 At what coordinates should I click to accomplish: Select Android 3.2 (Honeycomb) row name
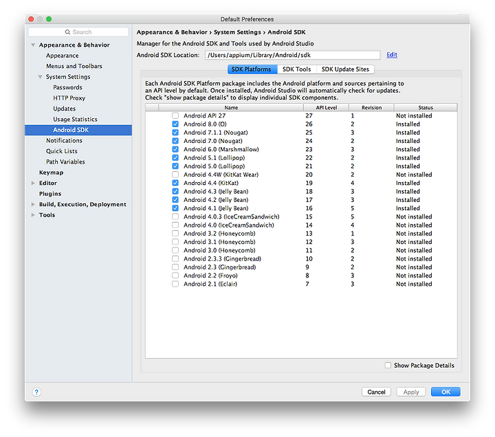pyautogui.click(x=219, y=234)
